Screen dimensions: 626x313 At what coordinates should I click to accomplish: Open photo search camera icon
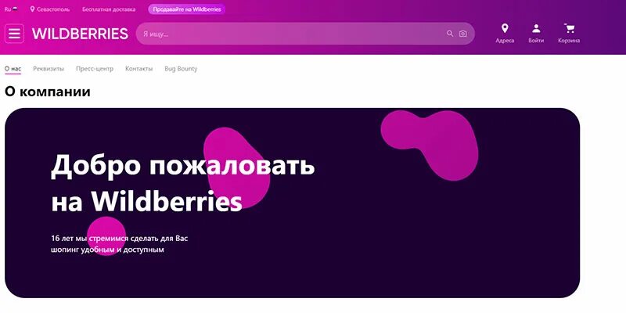(x=462, y=34)
